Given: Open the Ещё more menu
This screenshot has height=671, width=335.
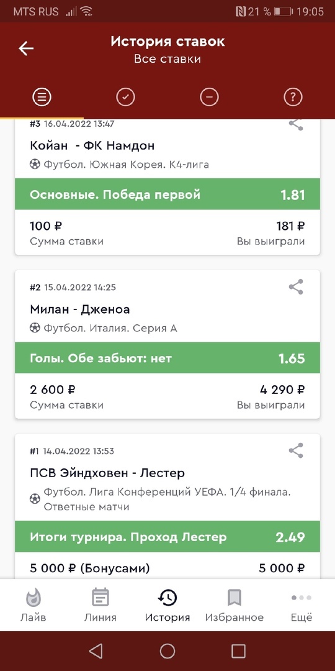Looking at the screenshot, I should [x=301, y=605].
